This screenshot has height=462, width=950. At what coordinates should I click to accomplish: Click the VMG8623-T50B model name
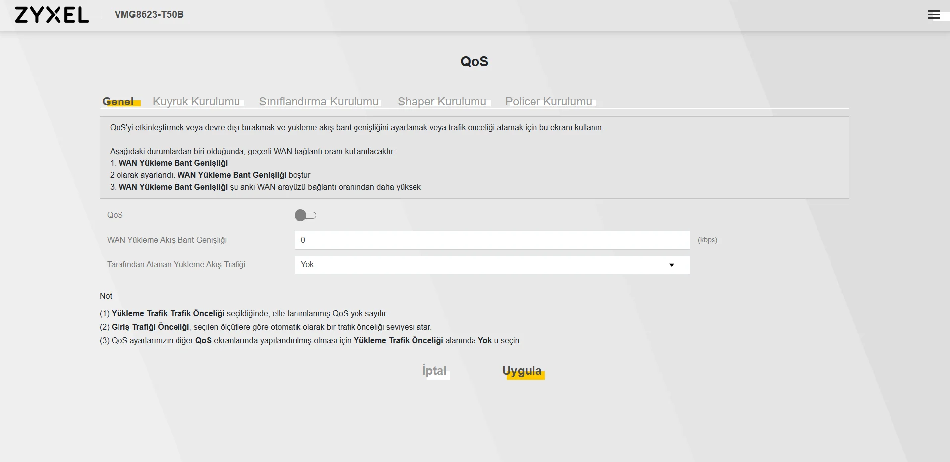point(149,15)
